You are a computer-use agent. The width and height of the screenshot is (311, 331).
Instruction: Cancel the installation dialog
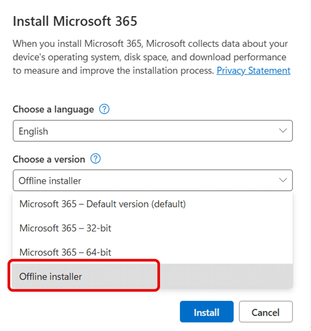pos(265,312)
